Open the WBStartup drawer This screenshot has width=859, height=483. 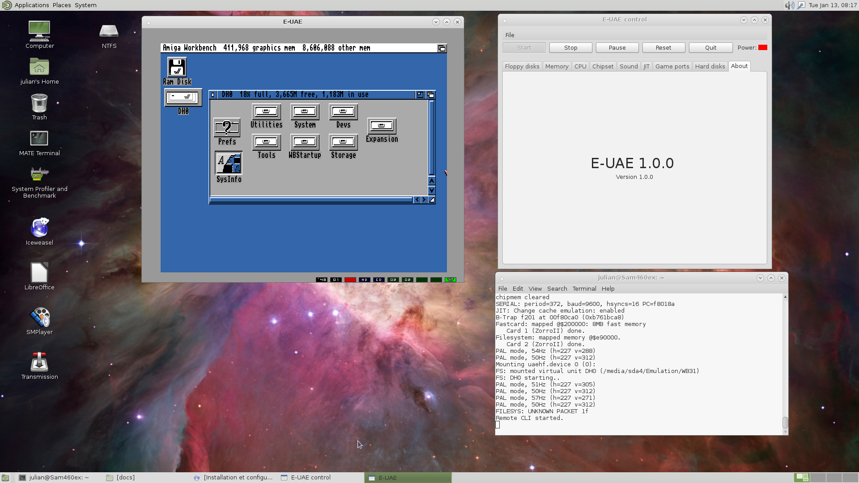pyautogui.click(x=305, y=142)
